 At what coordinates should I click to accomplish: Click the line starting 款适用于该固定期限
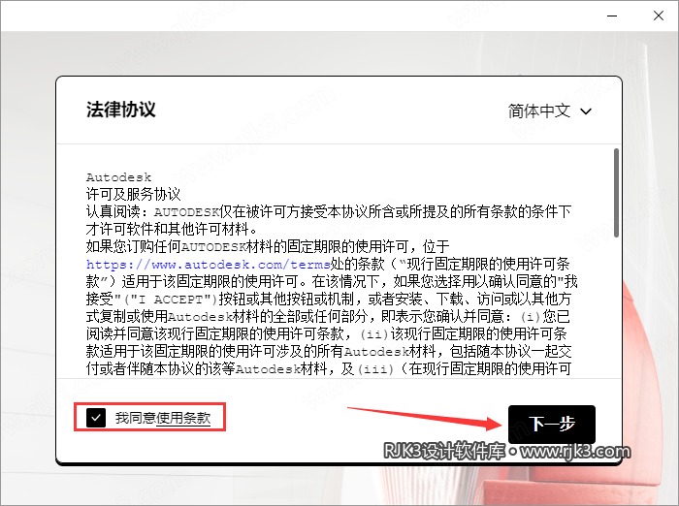[329, 351]
